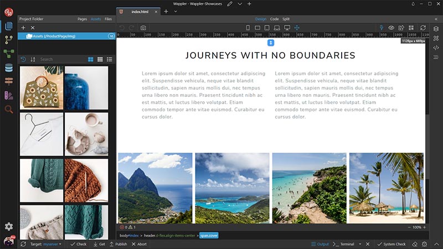Image resolution: width=443 pixels, height=249 pixels.
Task: Open the Project Folder file manager icon
Action: (x=9, y=26)
